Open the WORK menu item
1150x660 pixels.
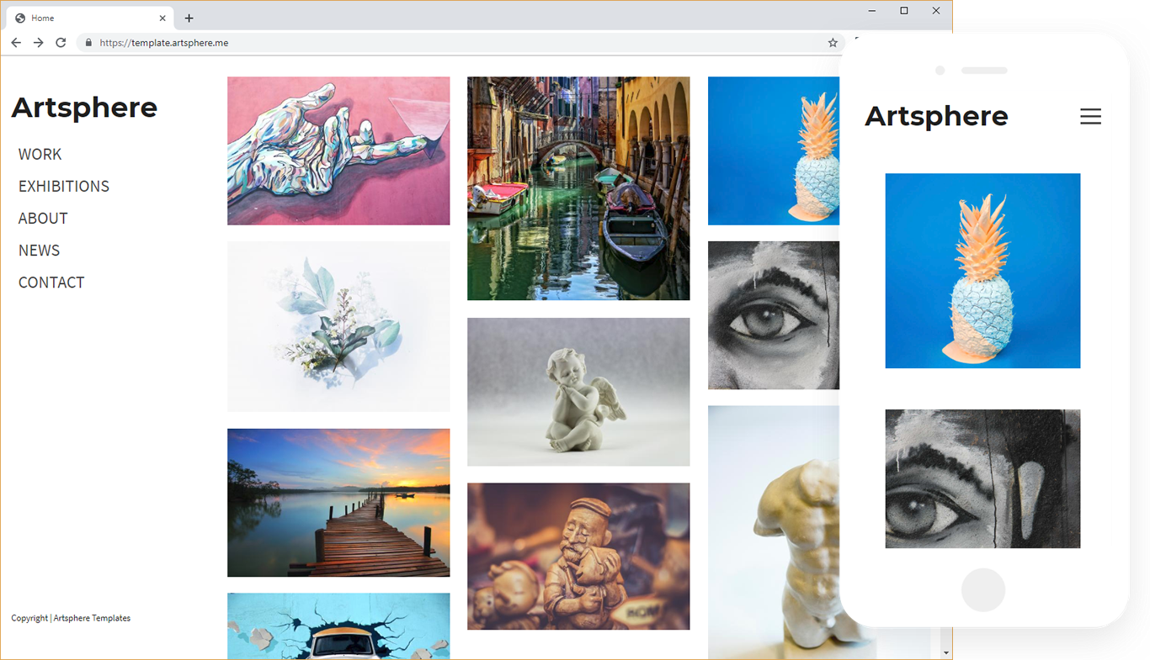click(40, 154)
